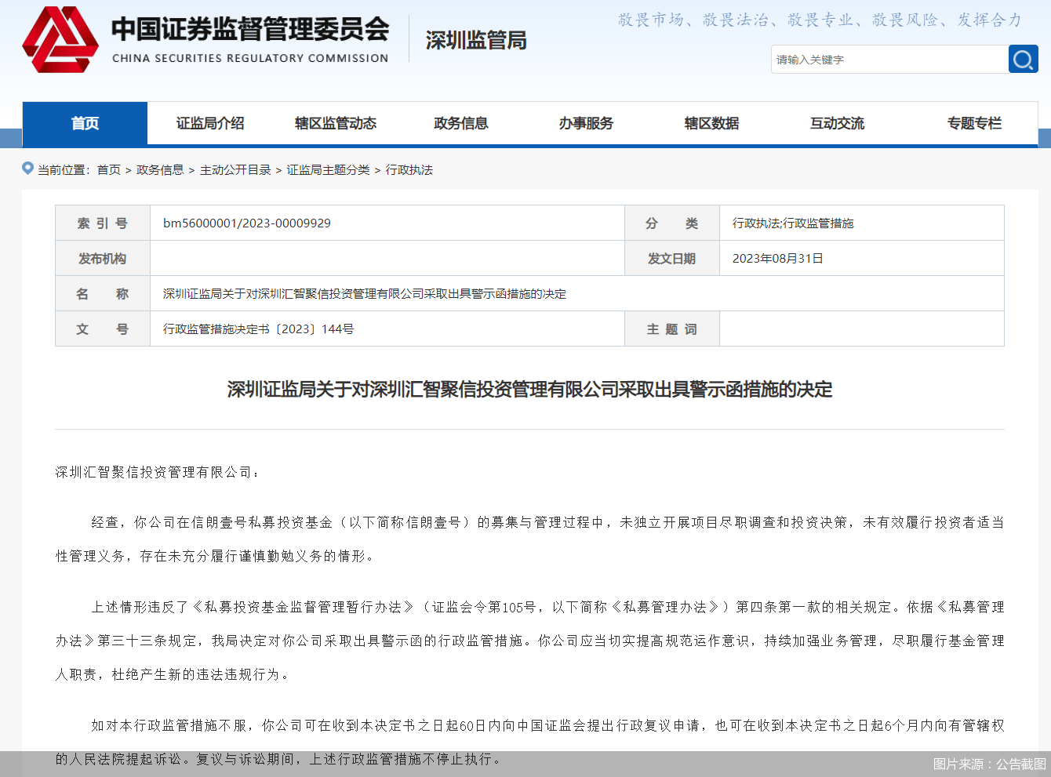
Task: Click the location pin icon in breadcrumb
Action: (28, 169)
